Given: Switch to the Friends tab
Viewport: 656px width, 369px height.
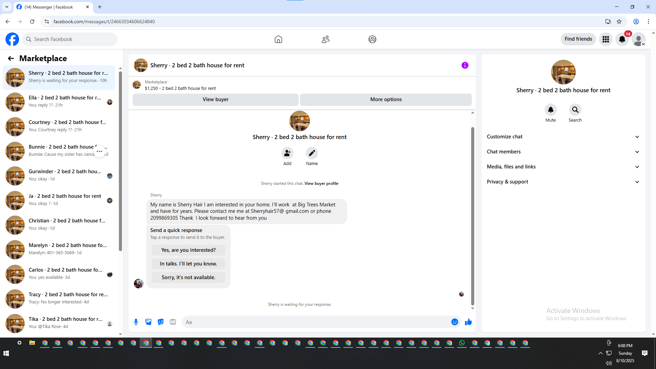Looking at the screenshot, I should [326, 39].
